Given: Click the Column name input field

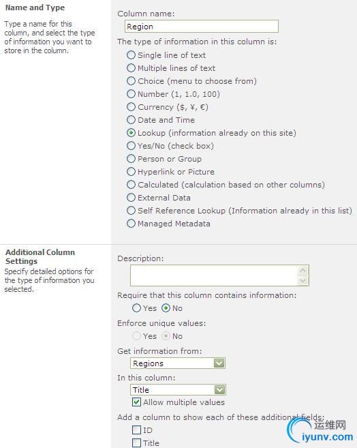Looking at the screenshot, I should click(202, 27).
